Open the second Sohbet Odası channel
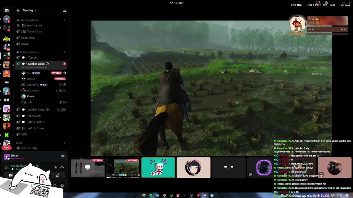 pyautogui.click(x=41, y=109)
